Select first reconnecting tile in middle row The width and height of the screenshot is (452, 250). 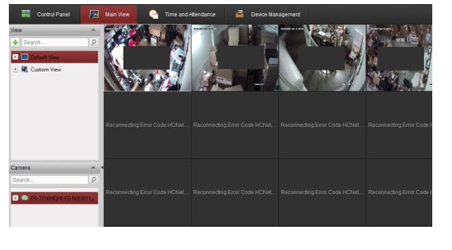(x=147, y=125)
